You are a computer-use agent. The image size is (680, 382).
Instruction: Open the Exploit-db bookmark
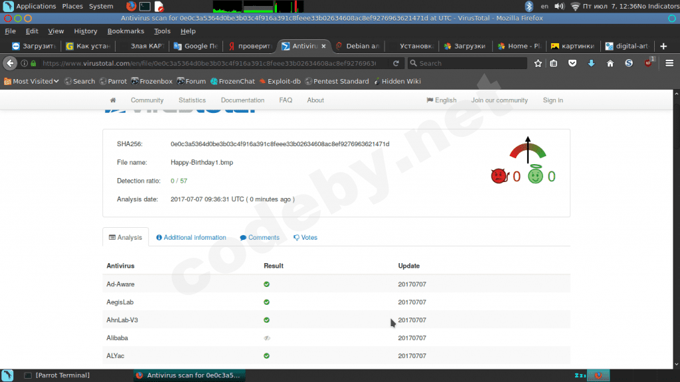coord(280,81)
